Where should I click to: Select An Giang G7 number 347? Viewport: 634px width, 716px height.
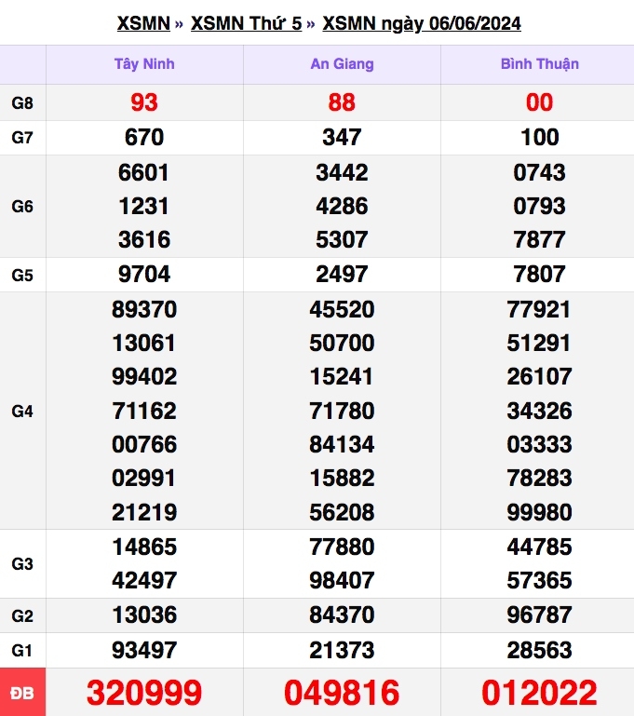(x=342, y=137)
